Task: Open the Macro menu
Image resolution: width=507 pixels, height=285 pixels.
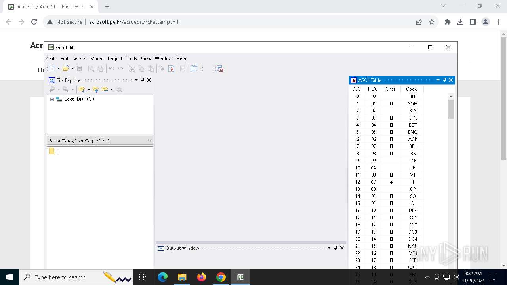Action: [97, 58]
